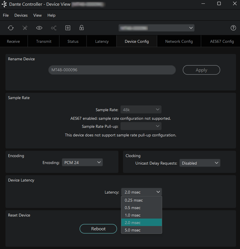Choose 0.5 msec latency option
The height and width of the screenshot is (249, 240).
pyautogui.click(x=141, y=208)
